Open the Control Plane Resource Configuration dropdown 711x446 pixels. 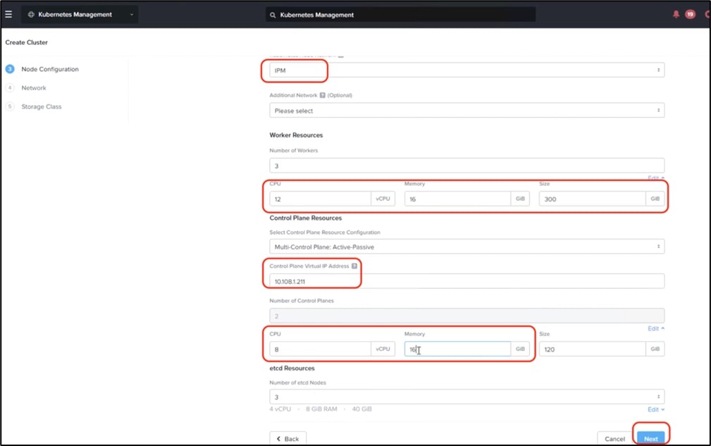coord(467,247)
